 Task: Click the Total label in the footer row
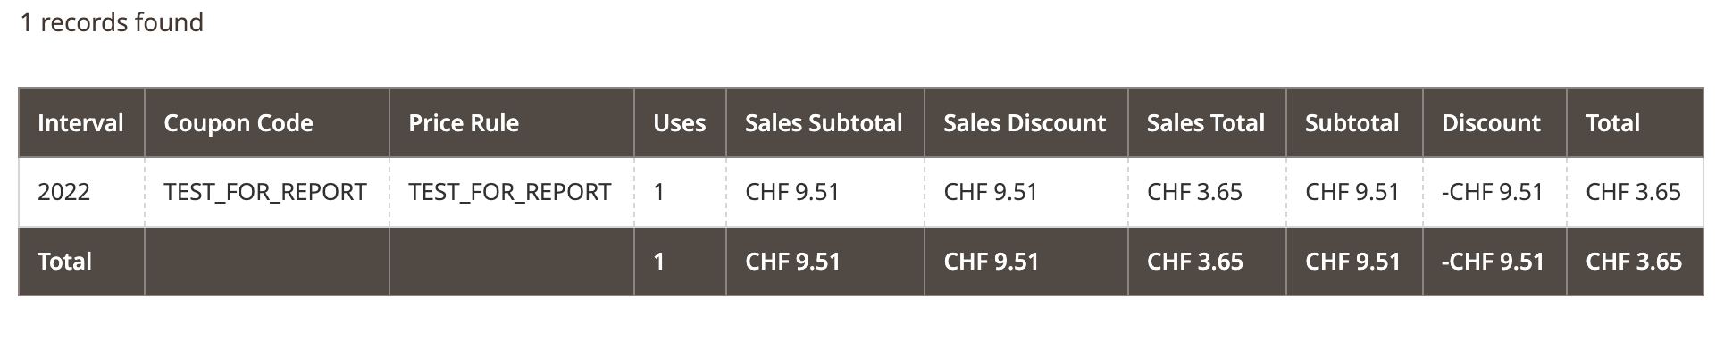pos(64,262)
